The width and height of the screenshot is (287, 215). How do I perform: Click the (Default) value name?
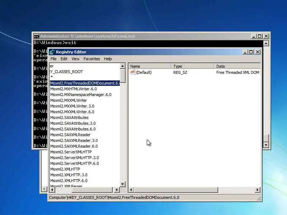pos(144,72)
